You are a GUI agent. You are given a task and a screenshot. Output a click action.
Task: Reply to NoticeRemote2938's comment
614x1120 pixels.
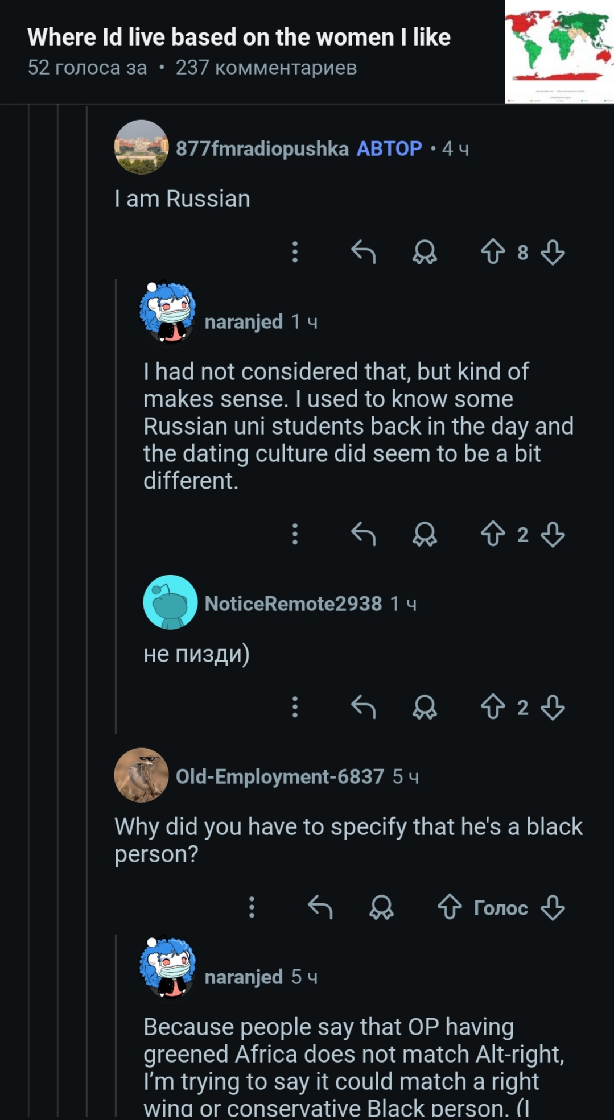coord(364,707)
